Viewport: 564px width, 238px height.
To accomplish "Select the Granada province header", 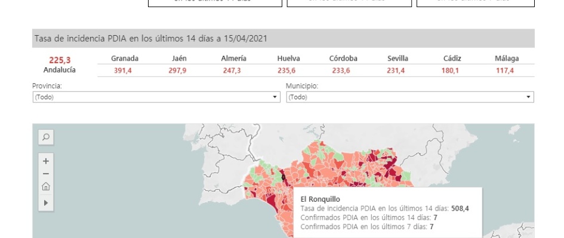I will pyautogui.click(x=125, y=58).
